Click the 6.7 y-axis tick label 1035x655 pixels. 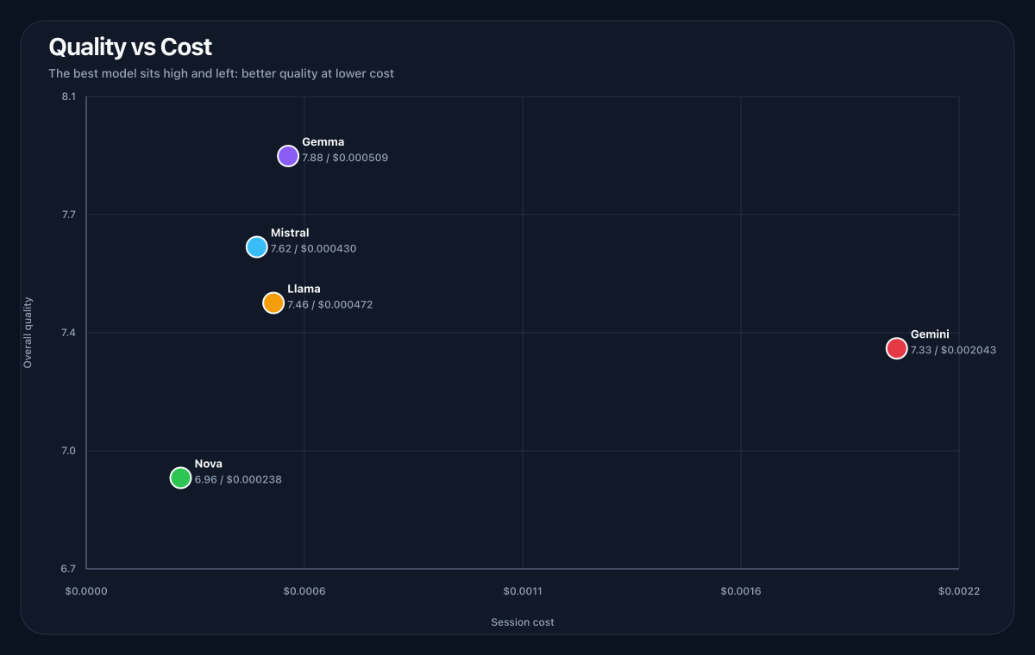pos(69,569)
